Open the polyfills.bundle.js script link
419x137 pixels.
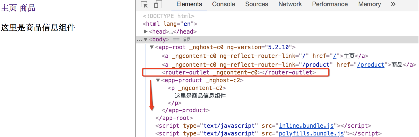click(311, 134)
